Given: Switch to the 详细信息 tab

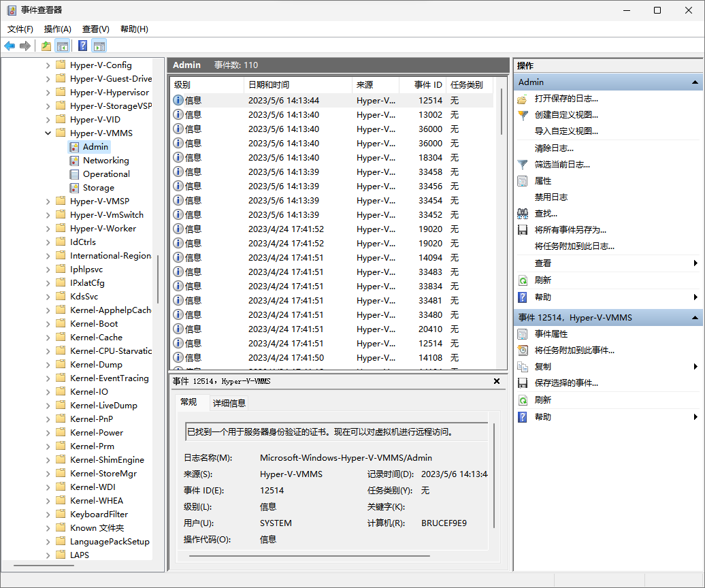Looking at the screenshot, I should (229, 404).
